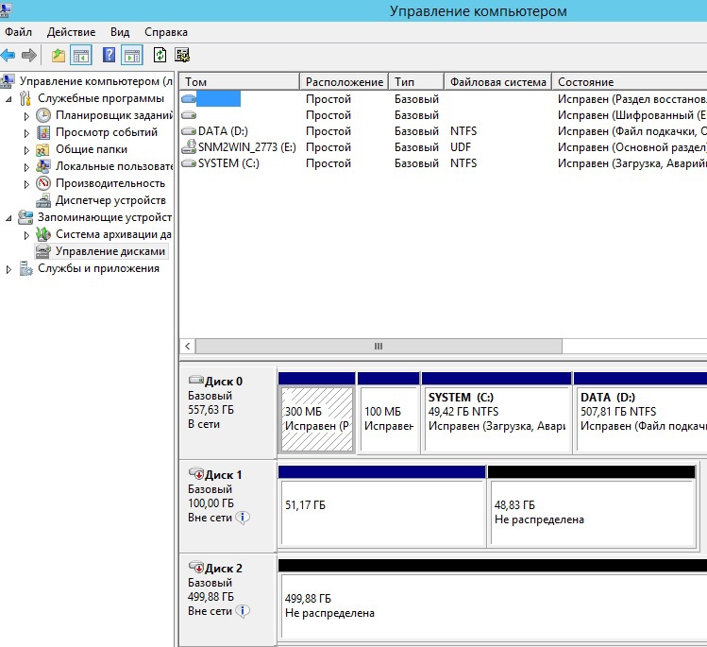Select Диспетчер устройств in the tree
Viewport: 707px width, 647px height.
click(x=110, y=200)
